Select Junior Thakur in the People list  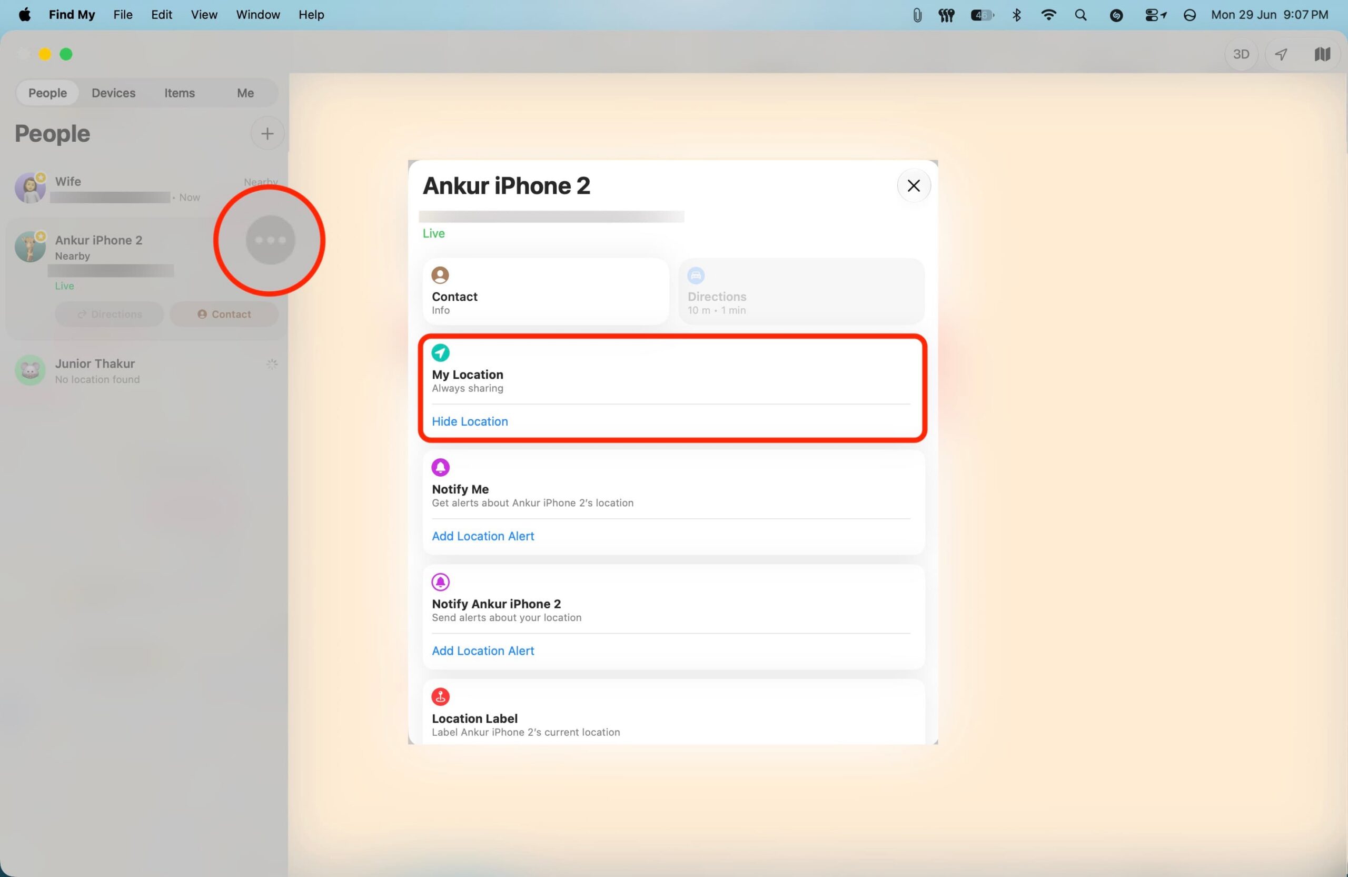147,370
